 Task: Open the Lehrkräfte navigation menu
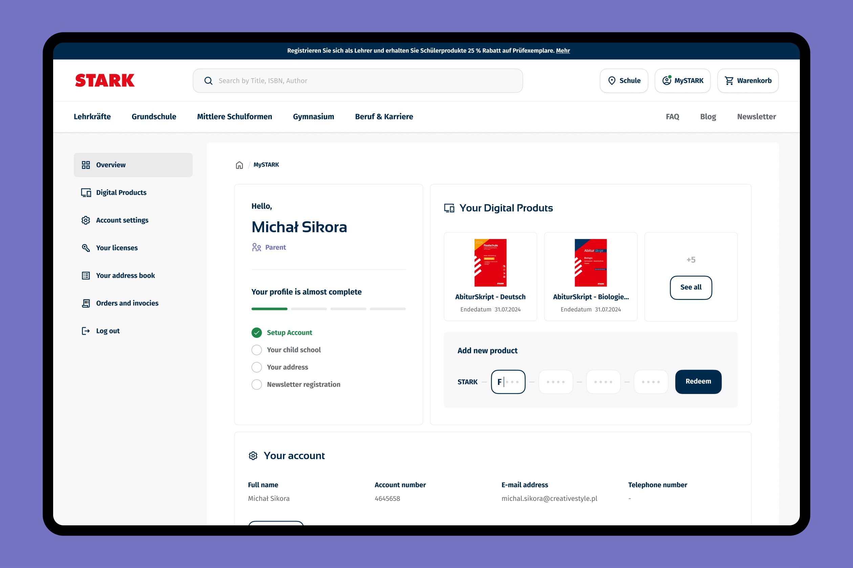click(x=92, y=117)
